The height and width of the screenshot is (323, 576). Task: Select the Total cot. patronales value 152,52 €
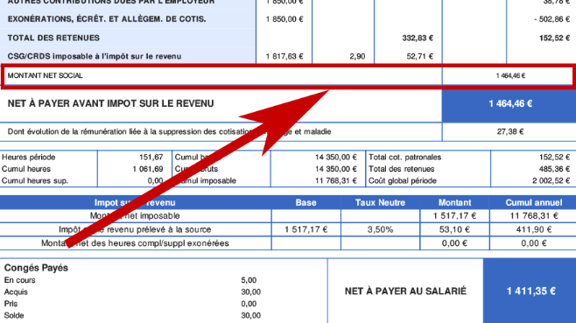tap(554, 158)
